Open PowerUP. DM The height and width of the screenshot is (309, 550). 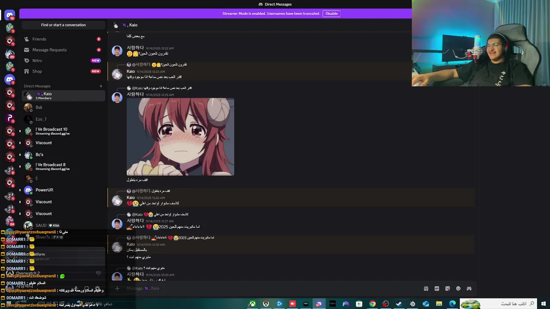coord(63,190)
